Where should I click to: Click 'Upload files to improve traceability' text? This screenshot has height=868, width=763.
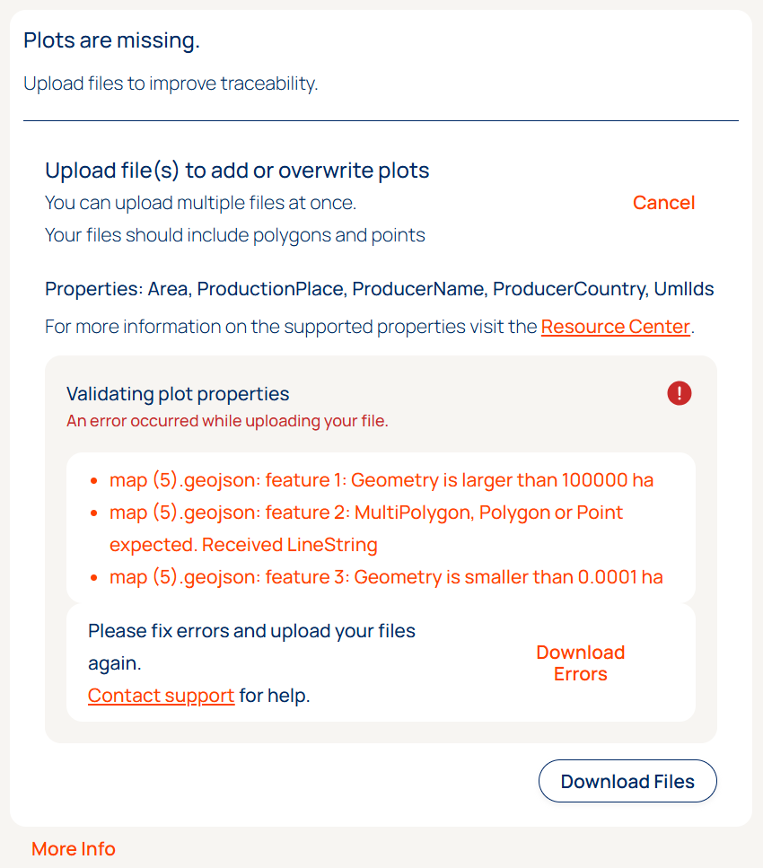point(171,84)
